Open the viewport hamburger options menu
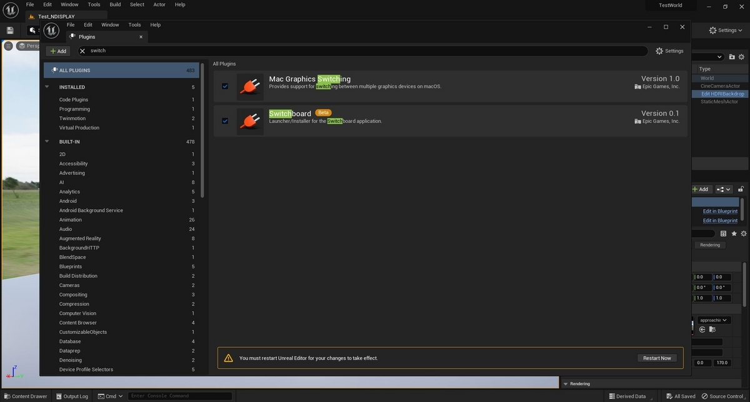Image resolution: width=750 pixels, height=402 pixels. pyautogui.click(x=8, y=46)
